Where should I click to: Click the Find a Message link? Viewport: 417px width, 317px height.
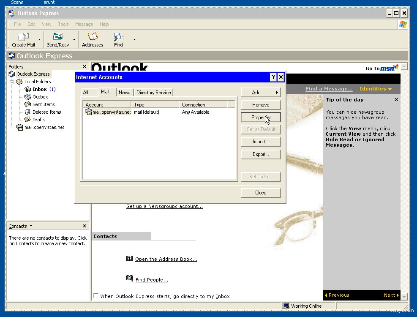329,89
